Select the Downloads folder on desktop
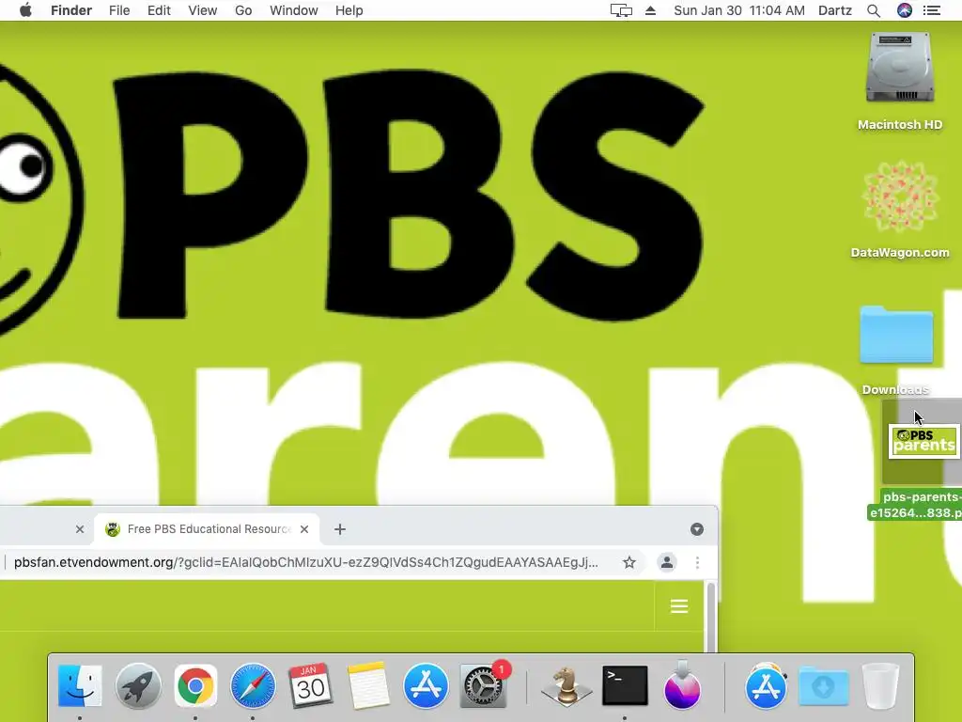This screenshot has width=962, height=722. tap(896, 335)
